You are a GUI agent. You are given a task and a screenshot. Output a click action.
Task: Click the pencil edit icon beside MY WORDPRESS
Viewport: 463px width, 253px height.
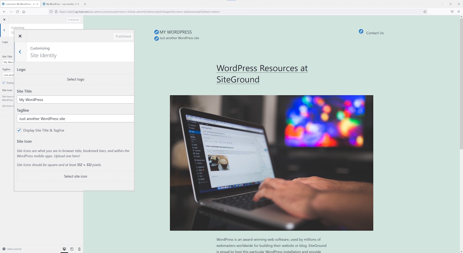[x=157, y=32]
